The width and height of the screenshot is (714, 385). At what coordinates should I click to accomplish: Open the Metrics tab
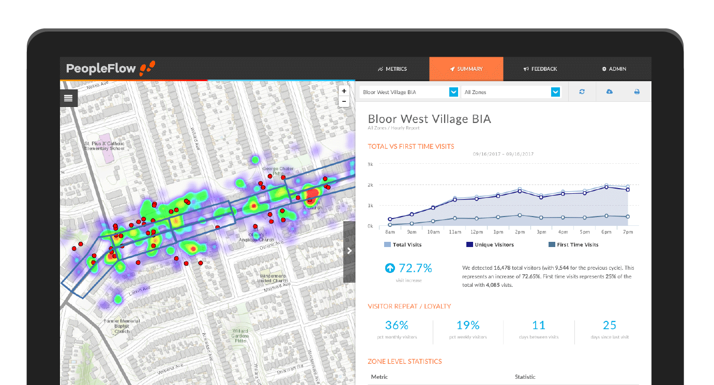[x=392, y=69]
